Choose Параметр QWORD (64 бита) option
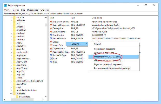 [113, 60]
